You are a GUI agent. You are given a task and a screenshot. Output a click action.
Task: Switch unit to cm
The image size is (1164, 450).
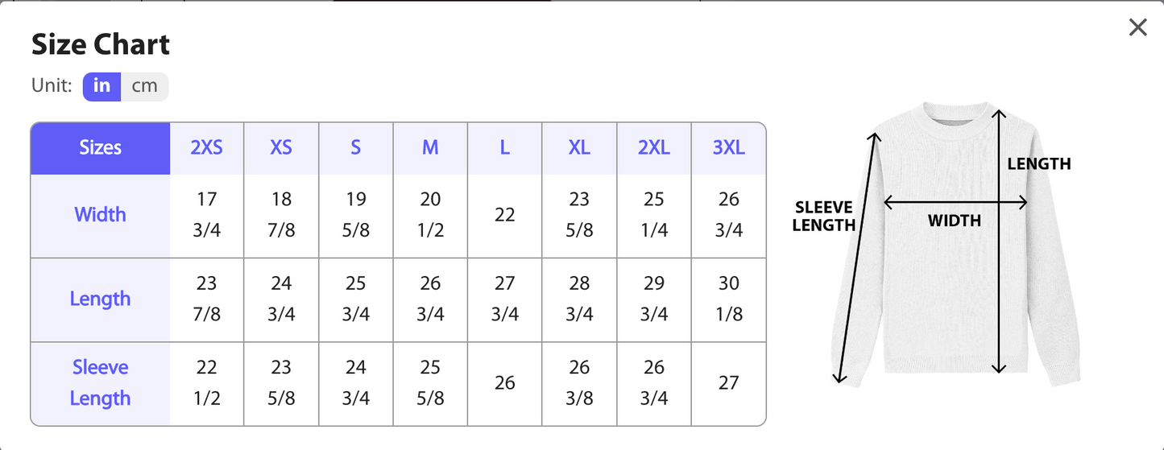pyautogui.click(x=145, y=86)
